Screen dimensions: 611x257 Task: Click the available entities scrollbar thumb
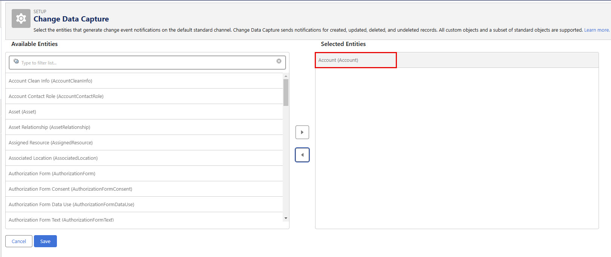286,92
